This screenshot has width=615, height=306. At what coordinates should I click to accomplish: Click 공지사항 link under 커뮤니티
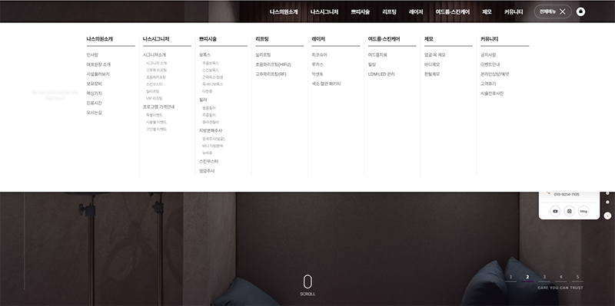click(488, 55)
